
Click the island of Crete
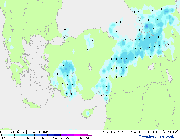pos(31,104)
